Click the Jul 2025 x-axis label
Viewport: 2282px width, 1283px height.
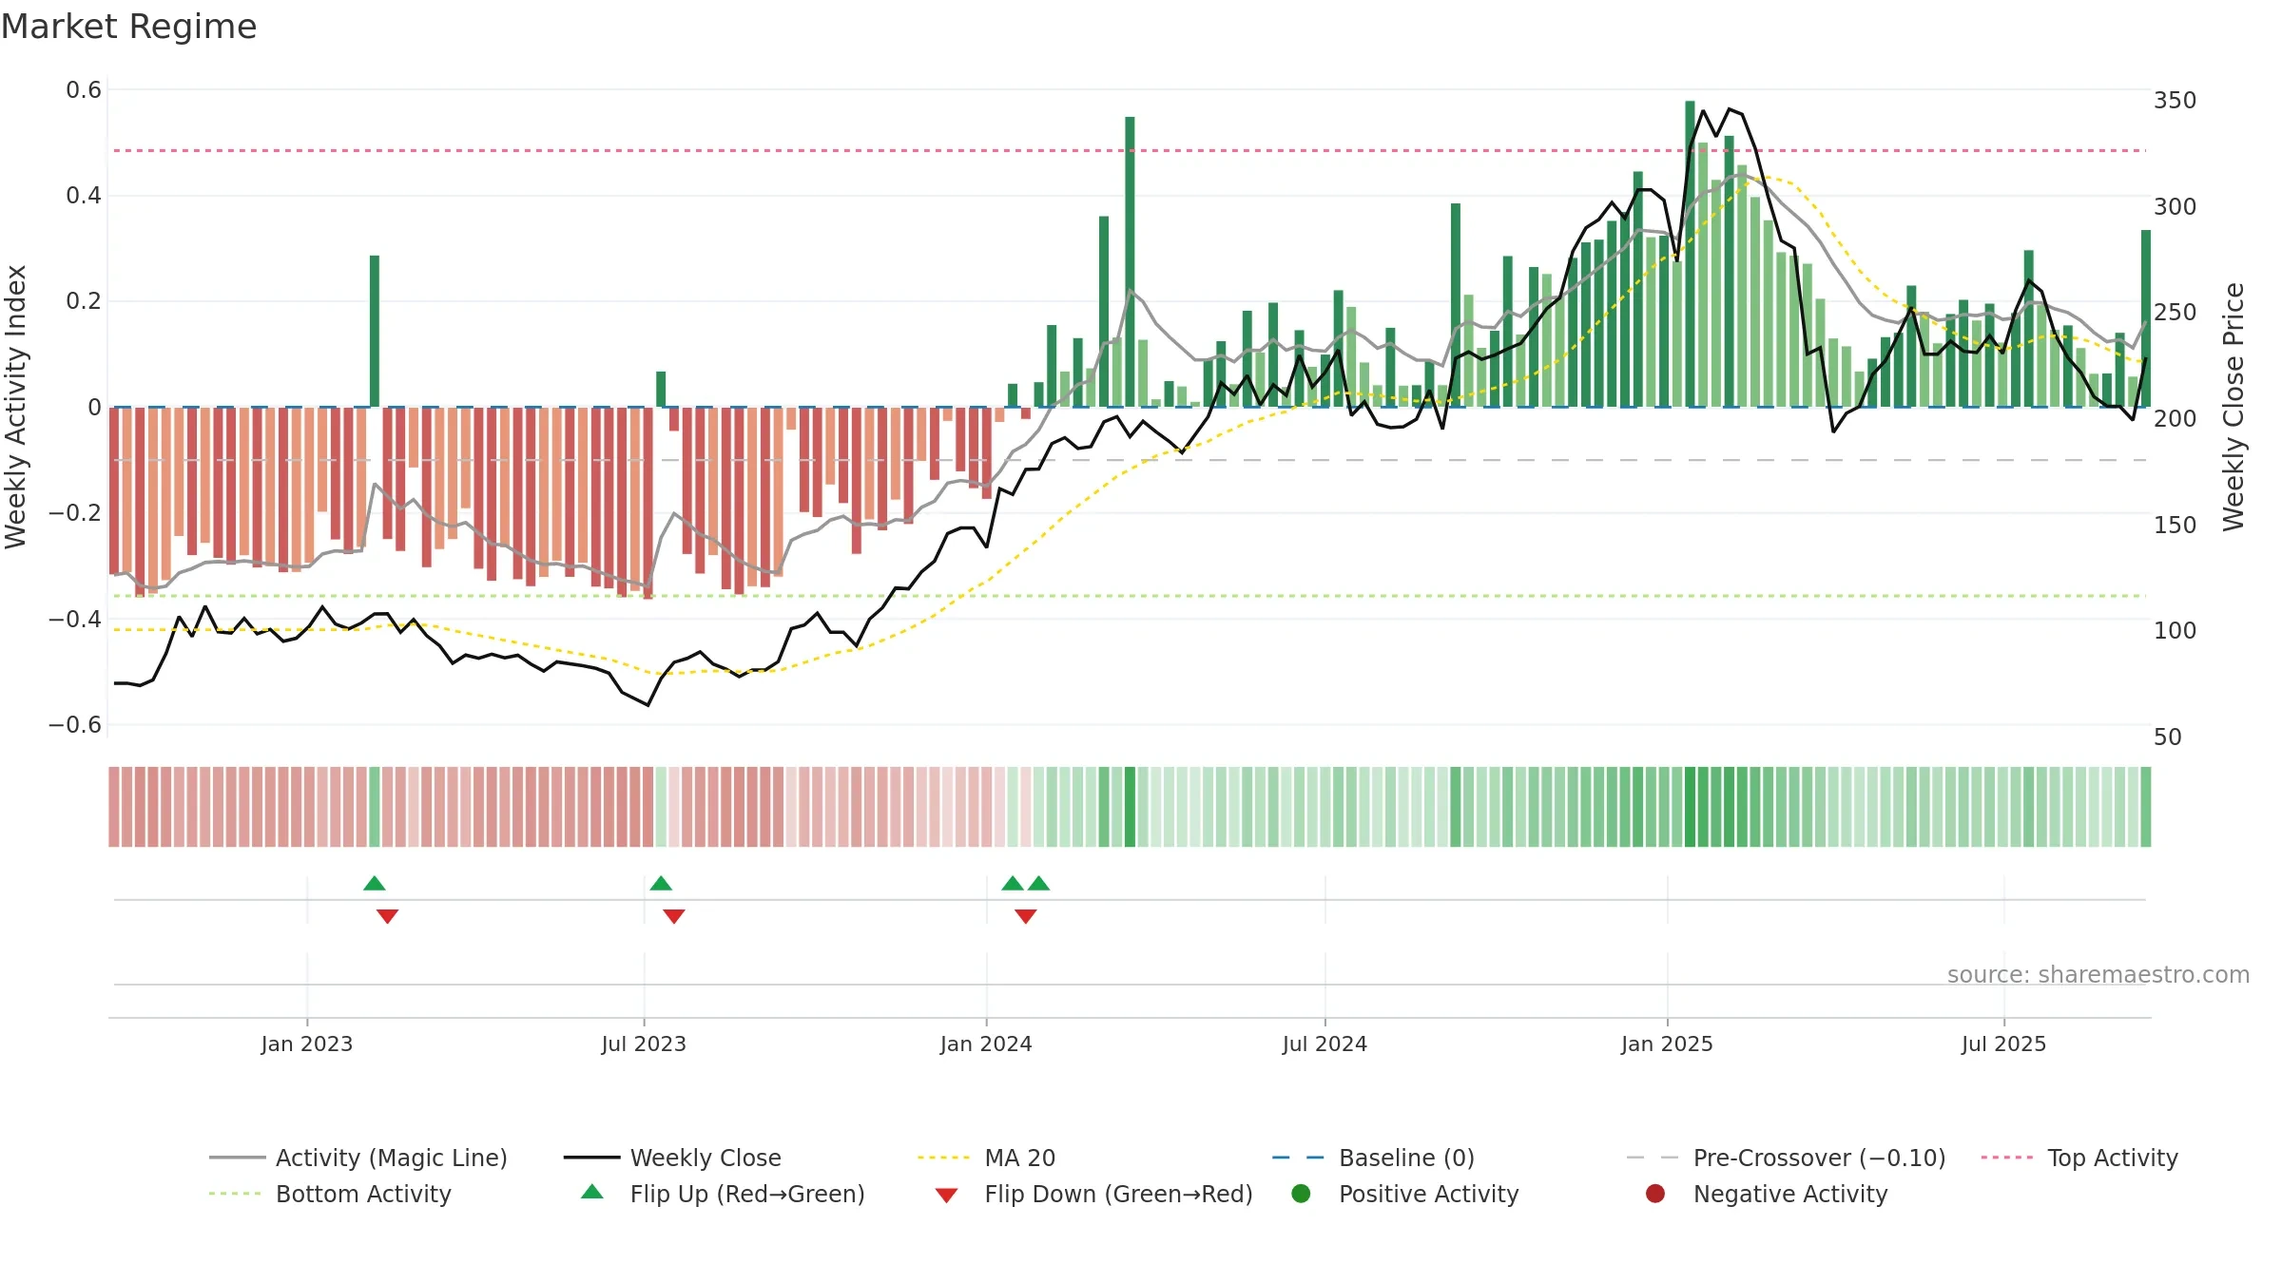[x=2003, y=1044]
